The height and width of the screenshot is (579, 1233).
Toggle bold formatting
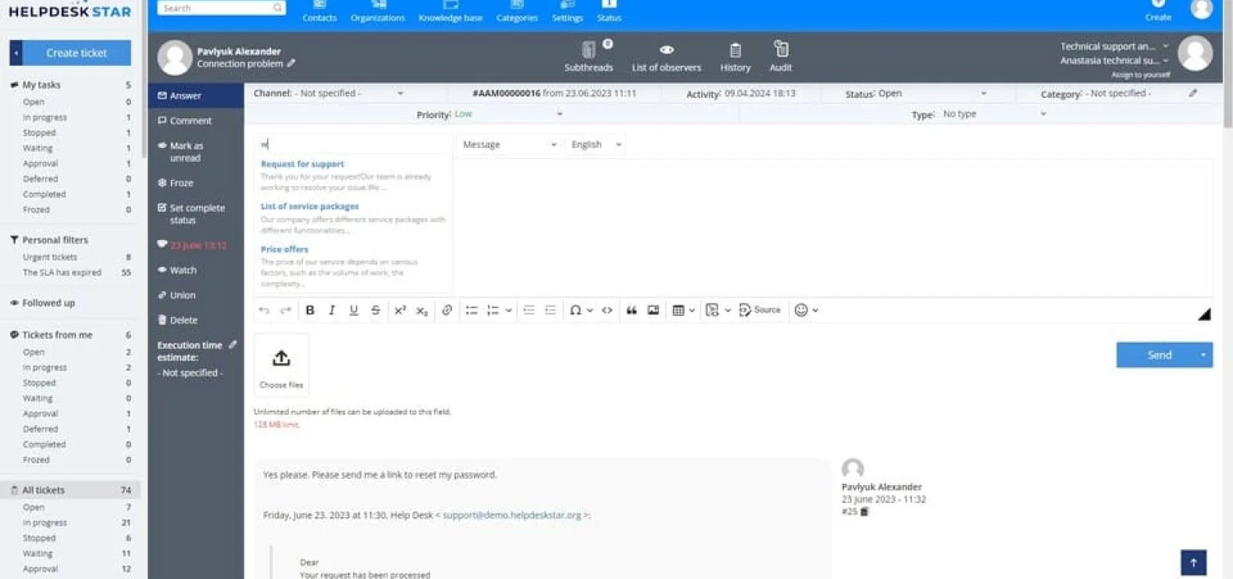(x=310, y=311)
